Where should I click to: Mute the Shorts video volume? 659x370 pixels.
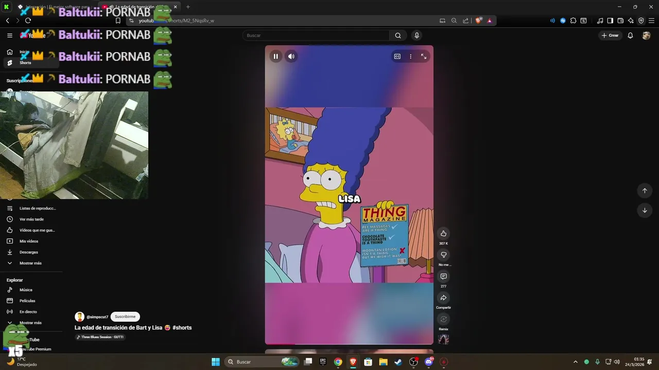(291, 57)
